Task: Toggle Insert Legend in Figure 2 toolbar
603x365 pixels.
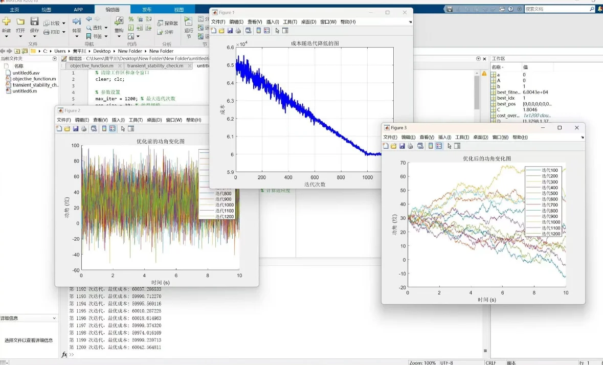Action: click(113, 129)
